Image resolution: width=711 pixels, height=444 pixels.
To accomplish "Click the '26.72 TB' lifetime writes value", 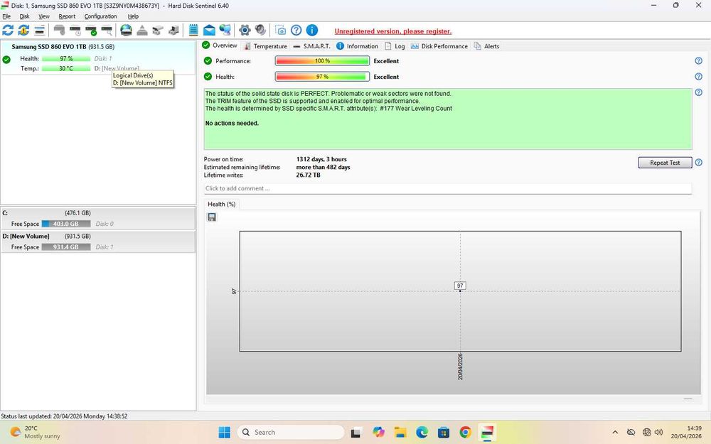I will coord(309,175).
